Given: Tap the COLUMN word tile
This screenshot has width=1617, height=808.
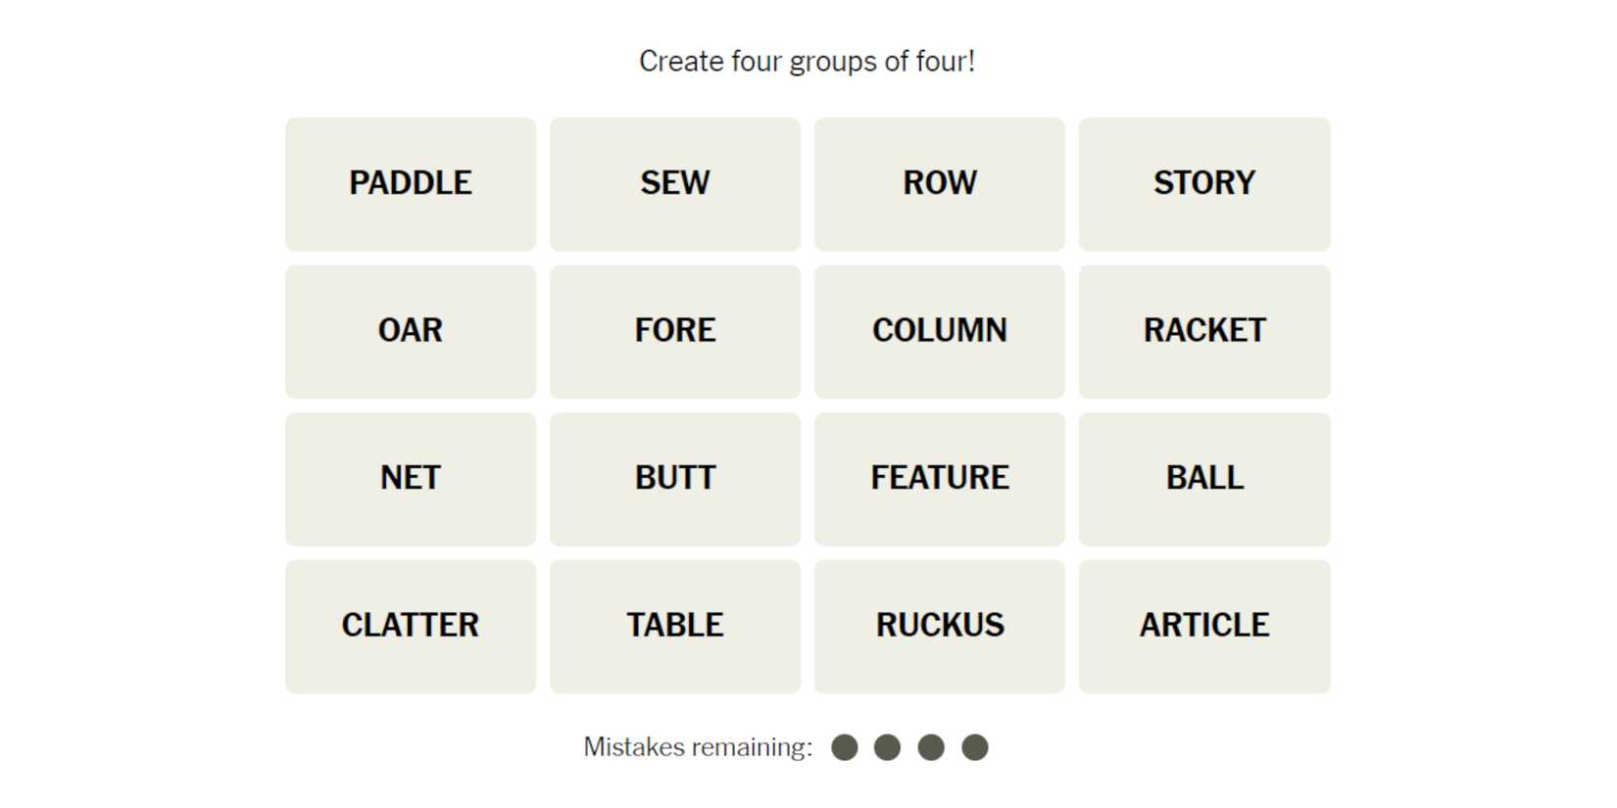Looking at the screenshot, I should [940, 331].
